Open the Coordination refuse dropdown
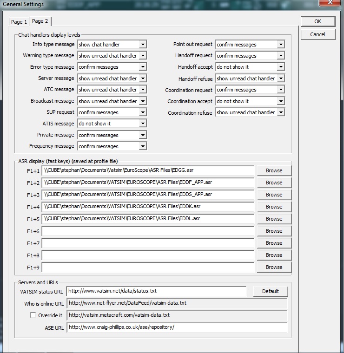Screen dimensions: 344x353 tap(250, 112)
